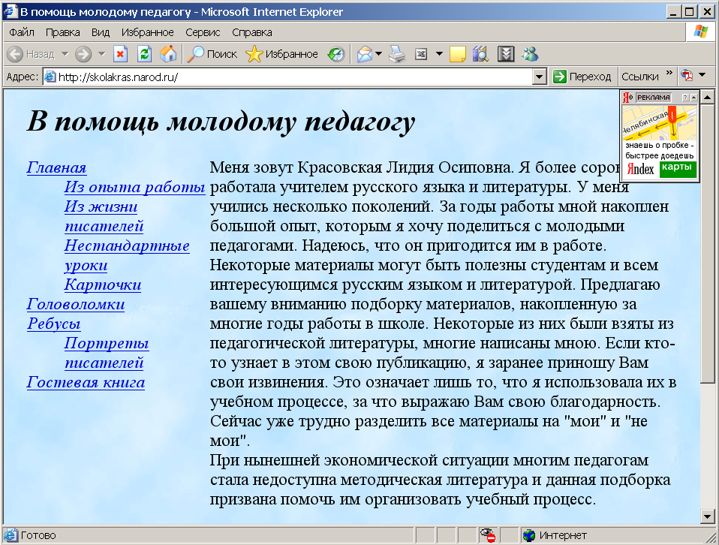
Task: Click the green карты button in ad
Action: [678, 168]
